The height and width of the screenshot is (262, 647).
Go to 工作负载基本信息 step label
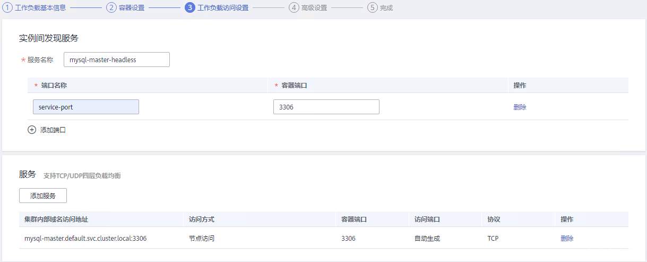click(40, 8)
